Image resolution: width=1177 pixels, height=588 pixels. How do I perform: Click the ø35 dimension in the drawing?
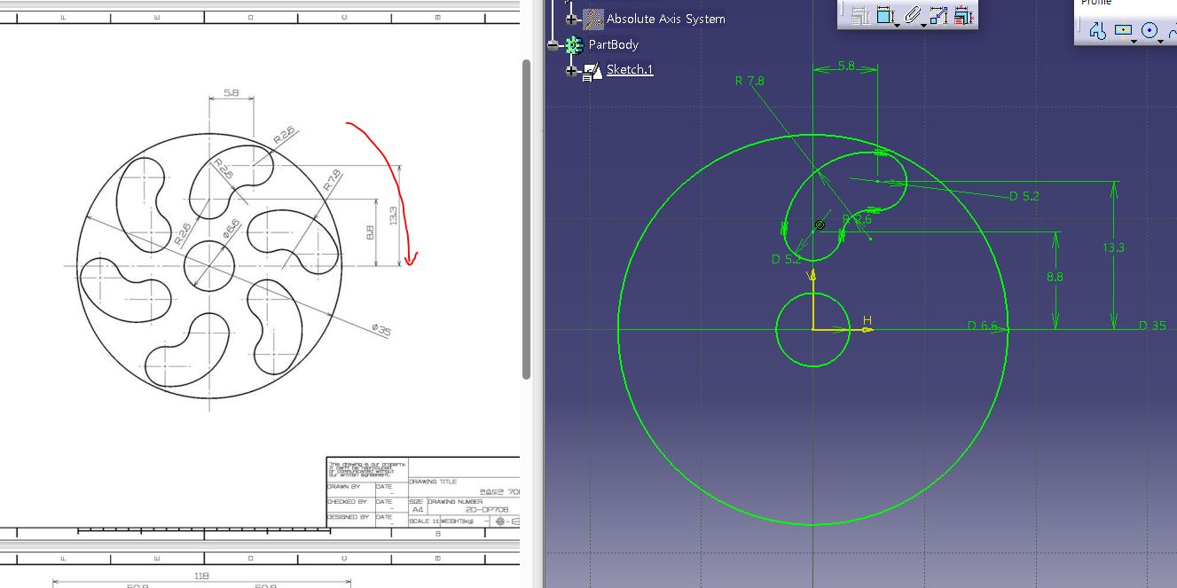pyautogui.click(x=382, y=330)
